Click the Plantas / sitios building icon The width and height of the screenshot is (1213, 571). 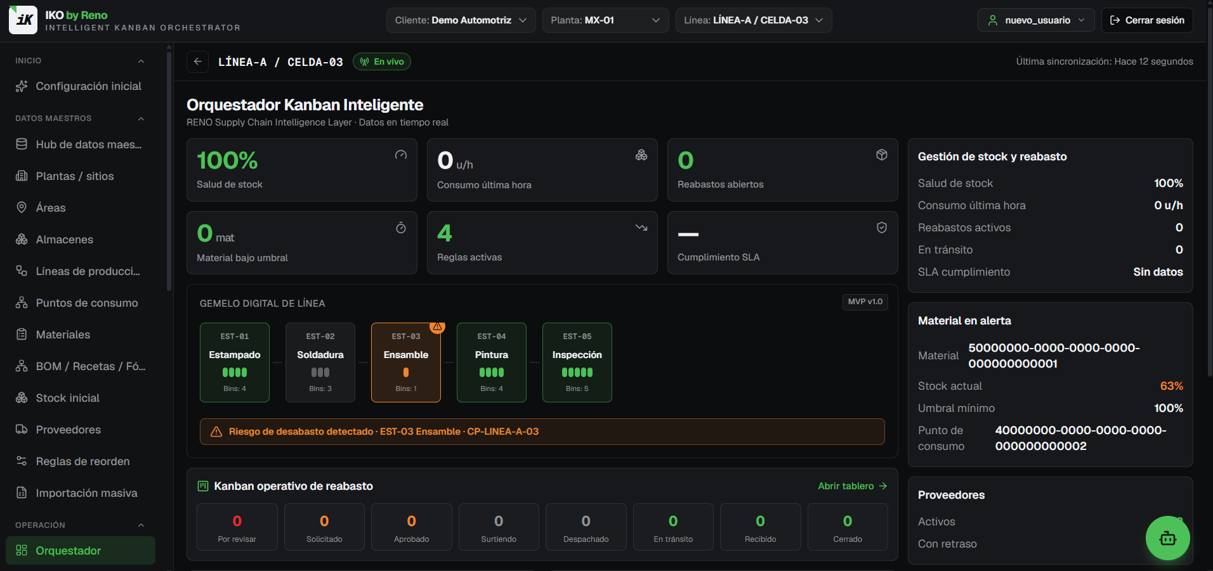pos(22,176)
